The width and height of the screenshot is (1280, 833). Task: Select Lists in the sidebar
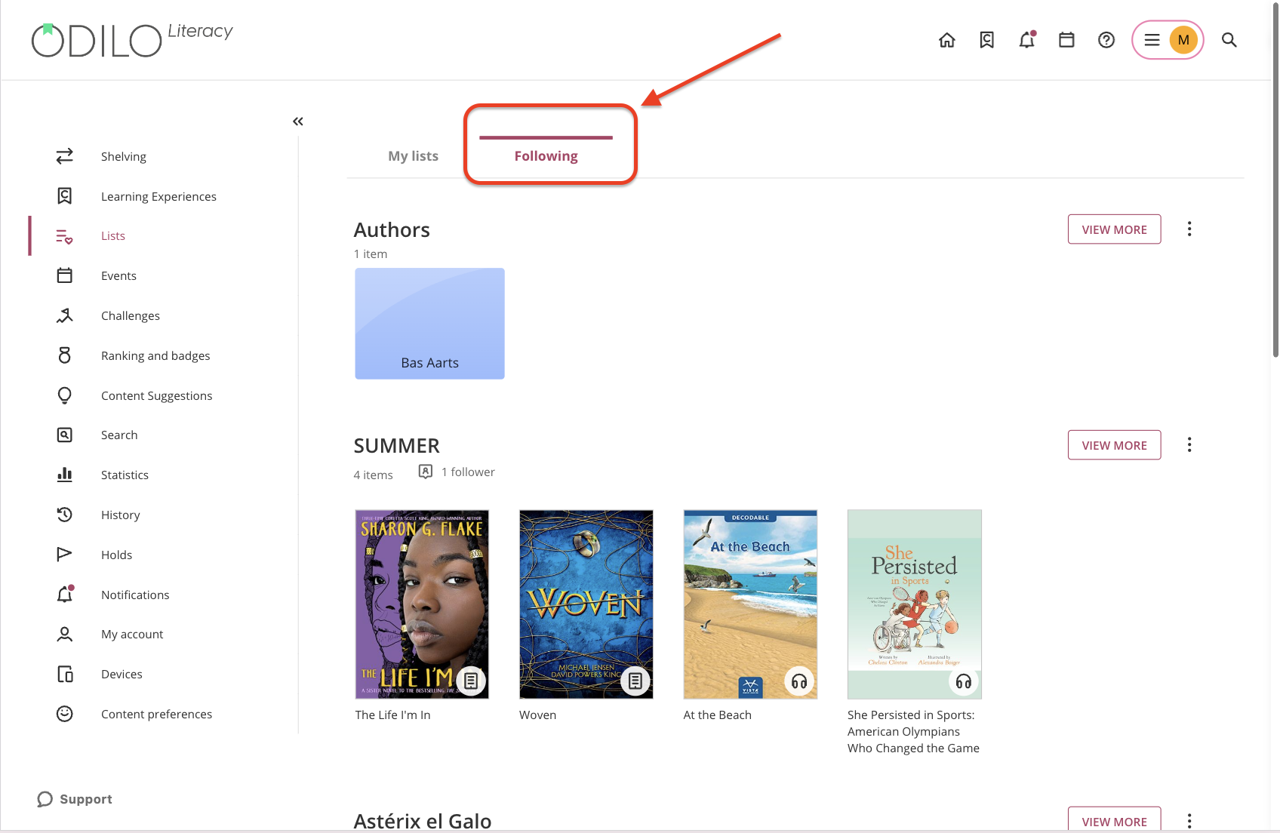(113, 236)
